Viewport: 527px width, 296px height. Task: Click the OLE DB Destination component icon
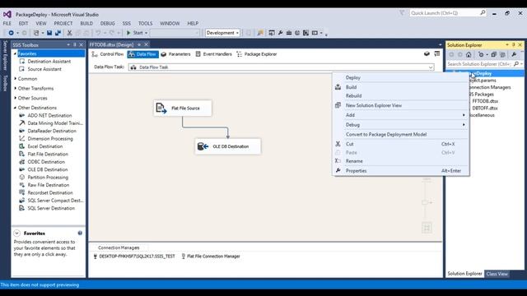tap(203, 146)
